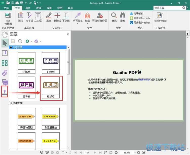The height and width of the screenshot is (155, 190).
Task: Click the Gaaiho Doc hyperlink
Action: [x=144, y=80]
